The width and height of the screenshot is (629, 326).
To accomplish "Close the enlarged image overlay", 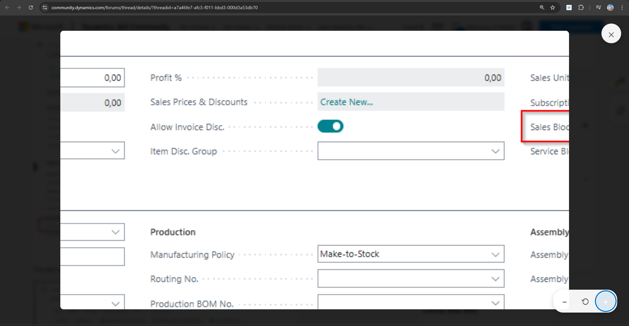I will (x=611, y=33).
